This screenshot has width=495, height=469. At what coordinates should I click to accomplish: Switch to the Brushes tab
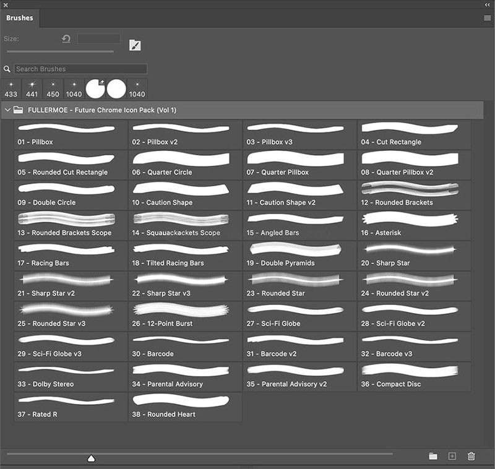coord(20,18)
